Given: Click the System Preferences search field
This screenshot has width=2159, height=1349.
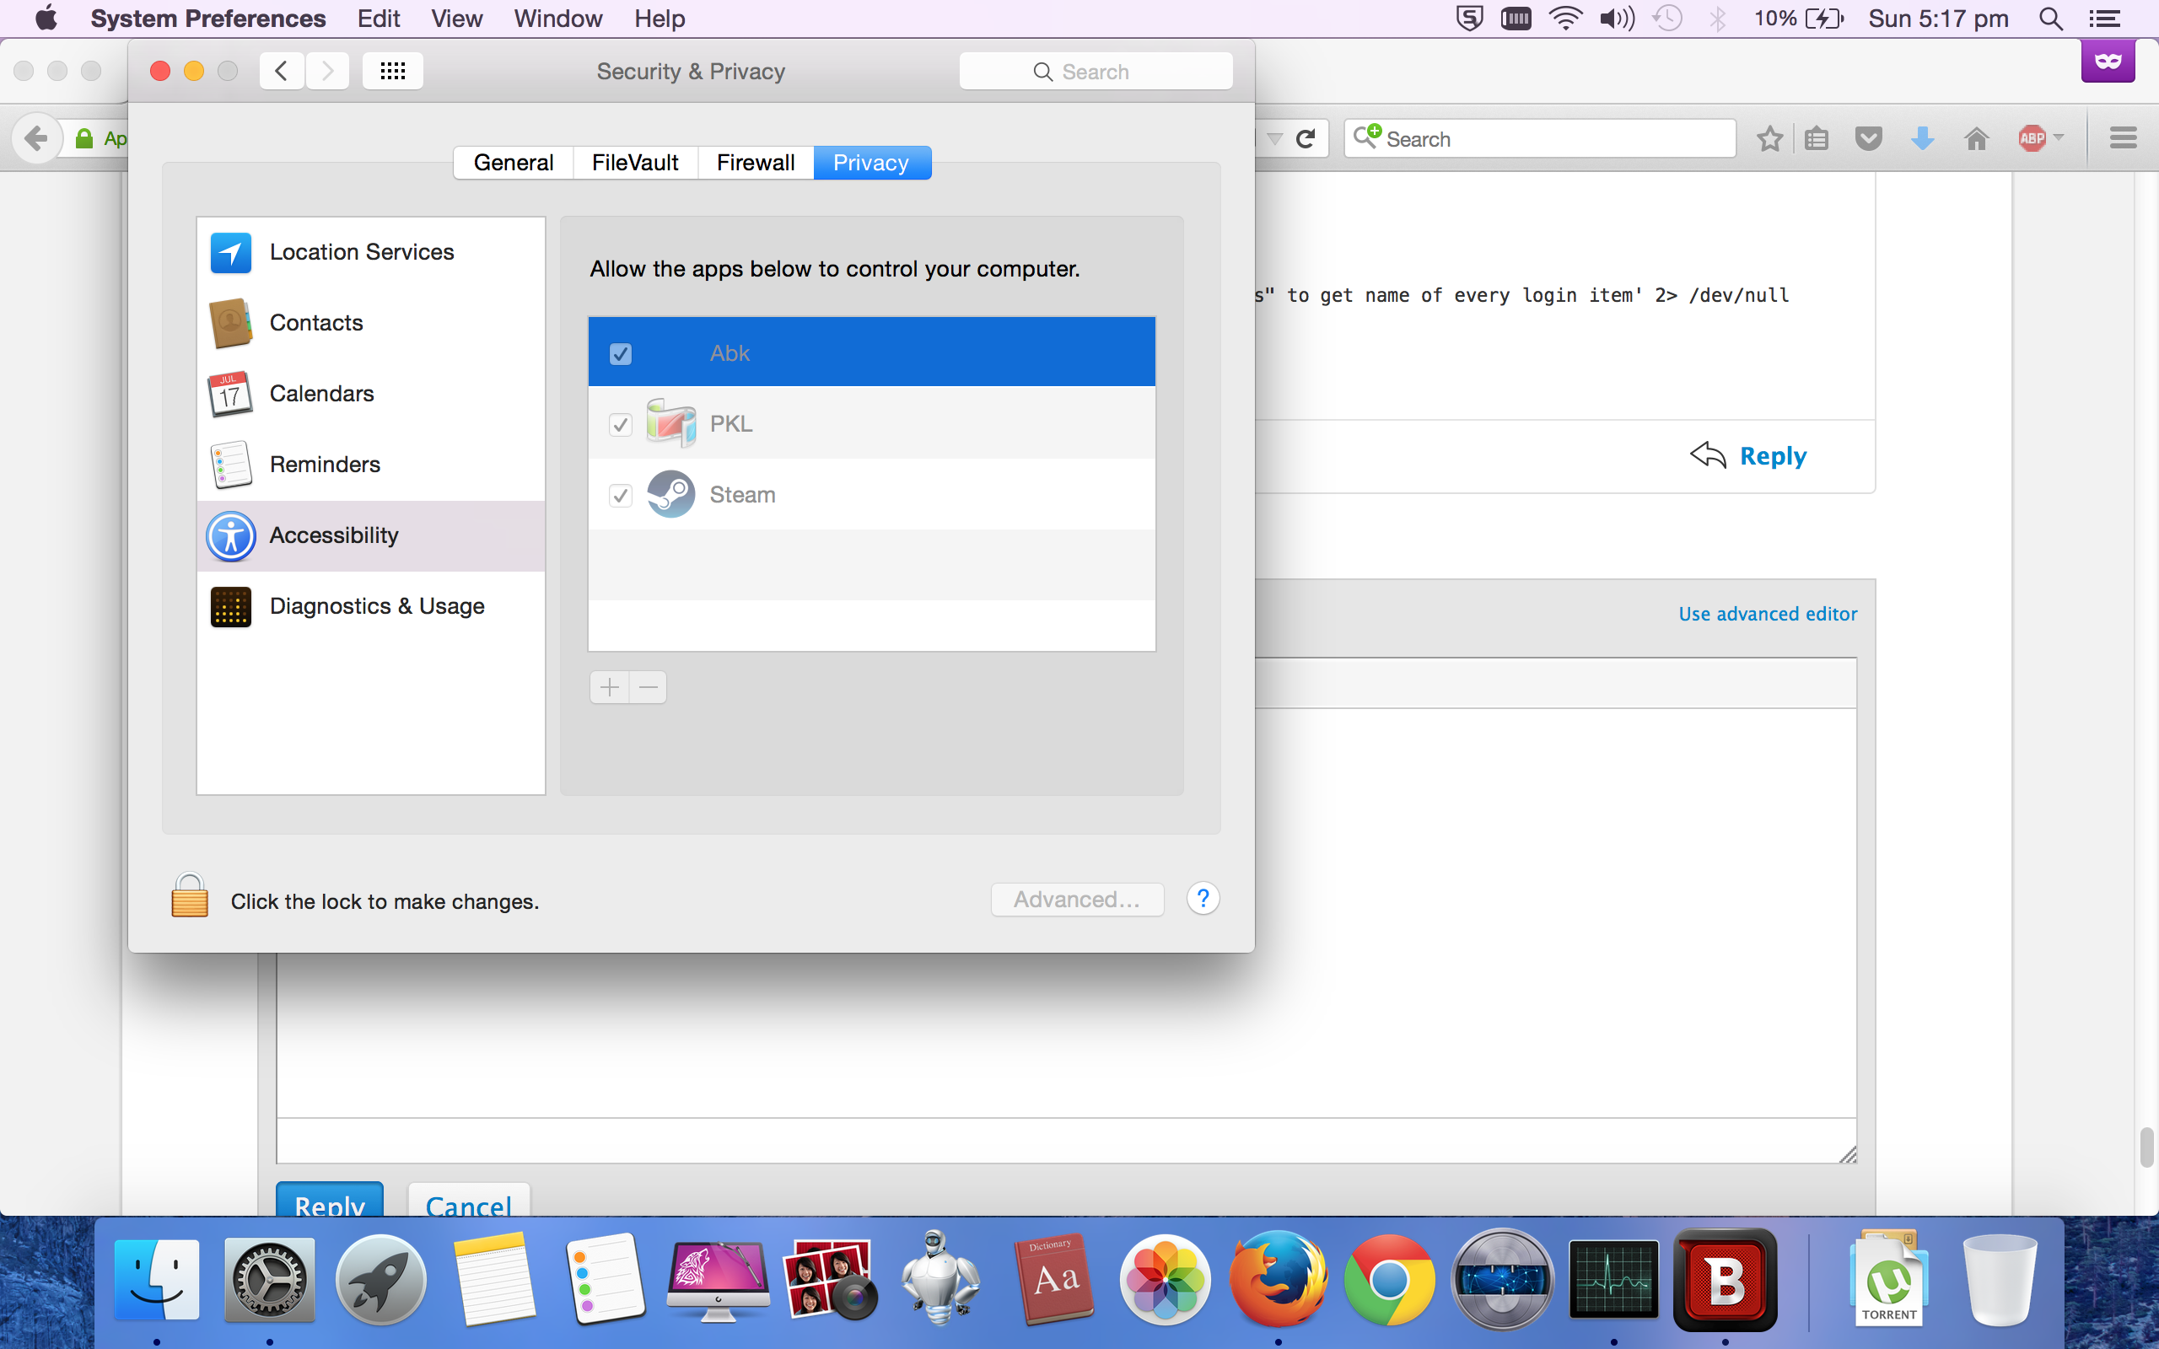Looking at the screenshot, I should [1096, 72].
